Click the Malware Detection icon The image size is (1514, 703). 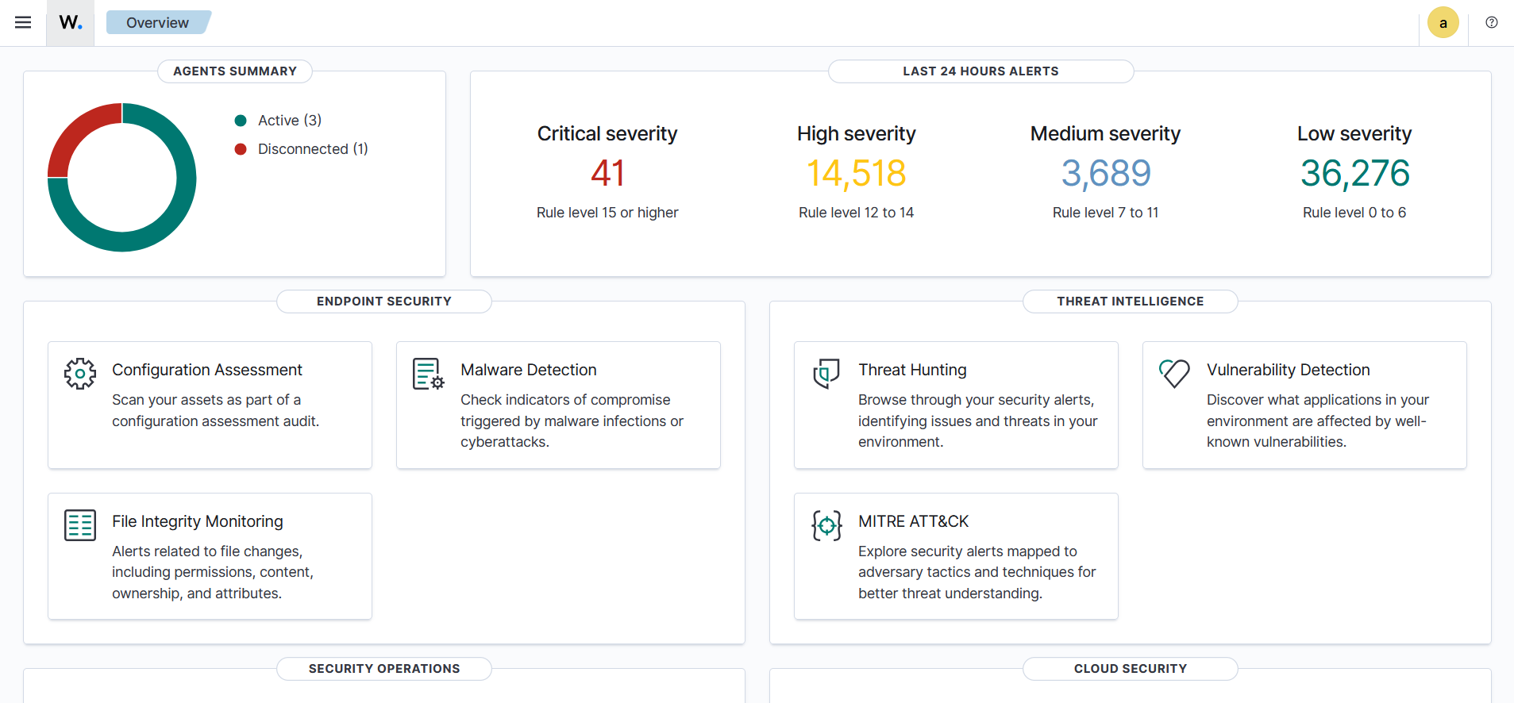point(428,374)
